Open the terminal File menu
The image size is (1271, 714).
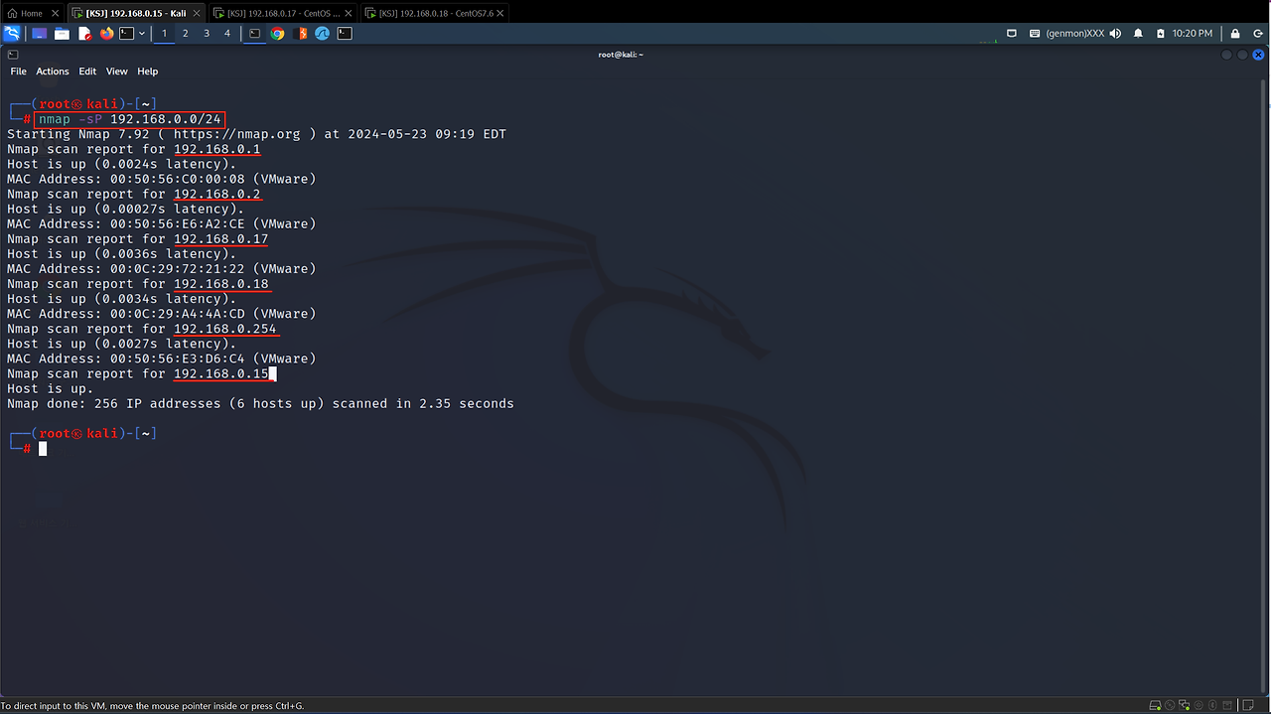18,71
